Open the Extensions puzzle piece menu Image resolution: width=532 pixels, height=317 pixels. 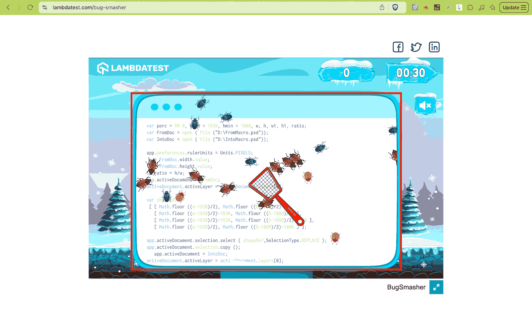(x=470, y=7)
